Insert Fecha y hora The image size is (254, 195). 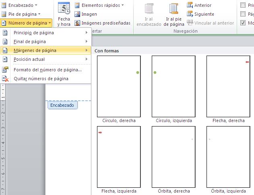(64, 14)
